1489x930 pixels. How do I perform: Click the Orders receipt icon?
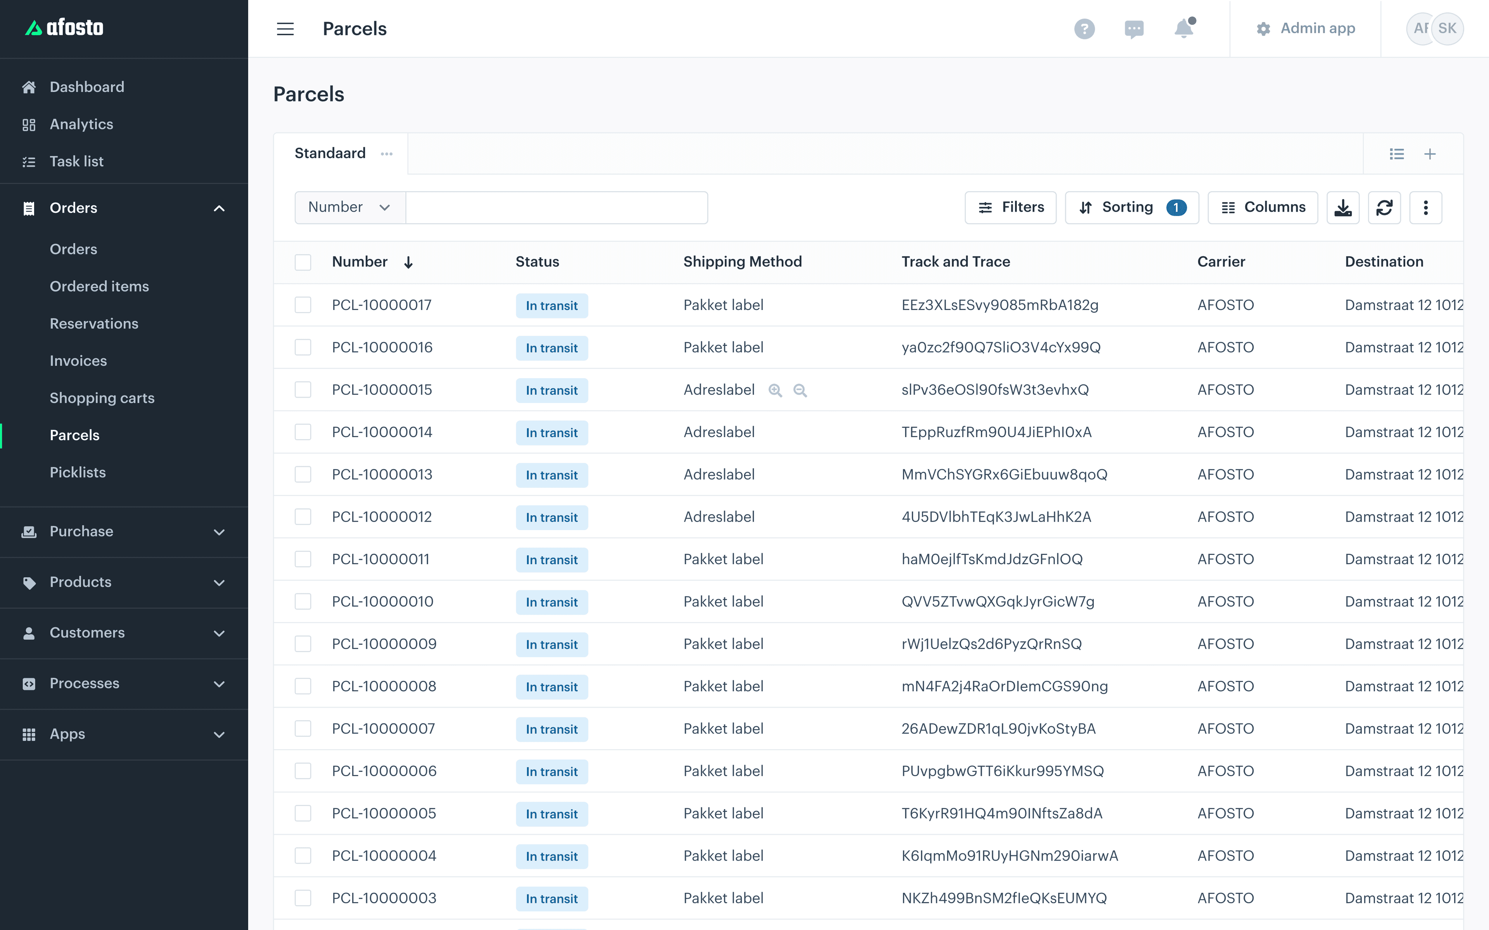pos(29,208)
